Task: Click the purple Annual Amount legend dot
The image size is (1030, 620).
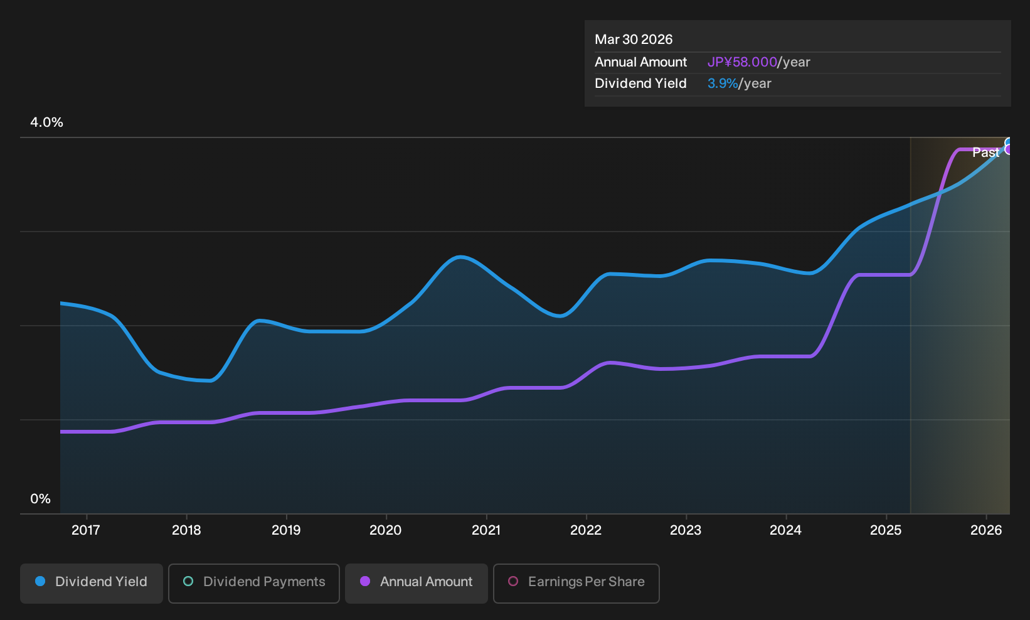Action: (365, 582)
